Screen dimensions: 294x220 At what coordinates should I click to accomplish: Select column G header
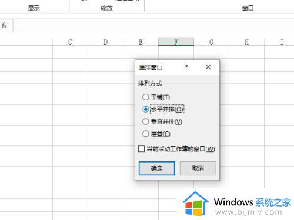[211, 42]
